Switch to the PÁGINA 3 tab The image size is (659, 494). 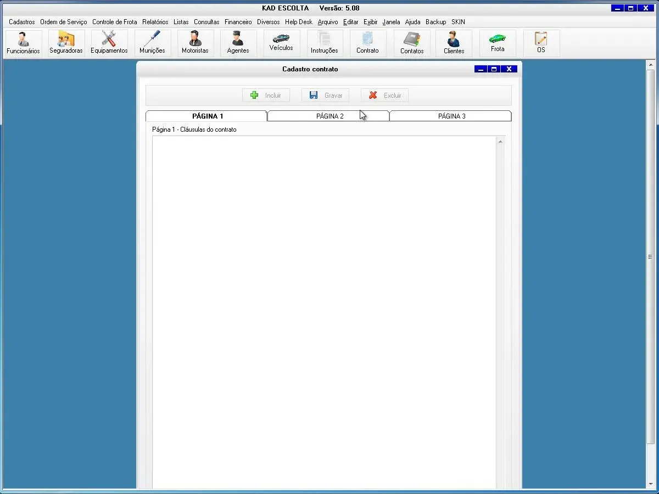[x=451, y=116]
